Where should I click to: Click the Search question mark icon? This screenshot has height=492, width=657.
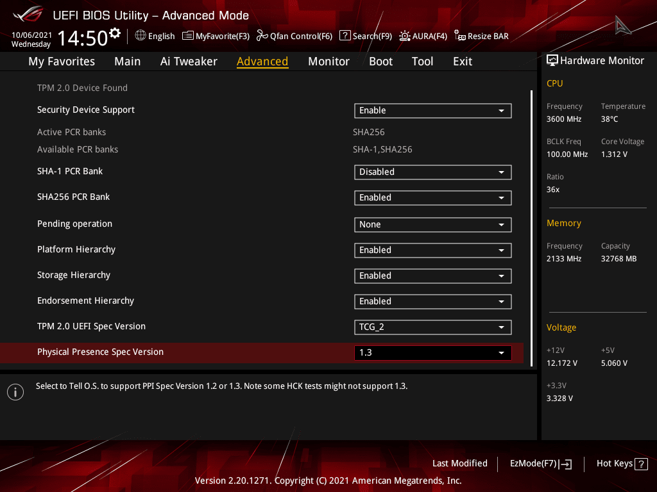pos(345,36)
